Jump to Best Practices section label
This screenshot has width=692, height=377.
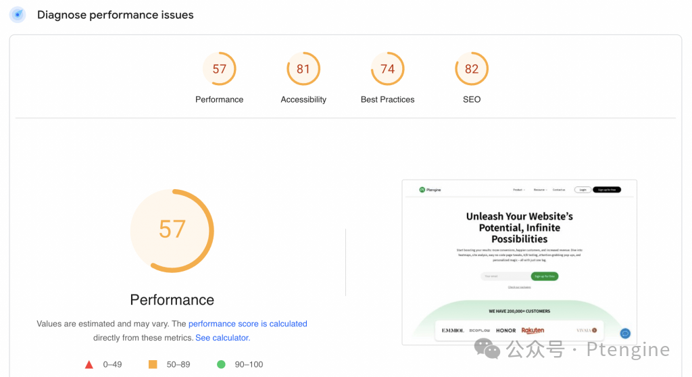pos(387,99)
